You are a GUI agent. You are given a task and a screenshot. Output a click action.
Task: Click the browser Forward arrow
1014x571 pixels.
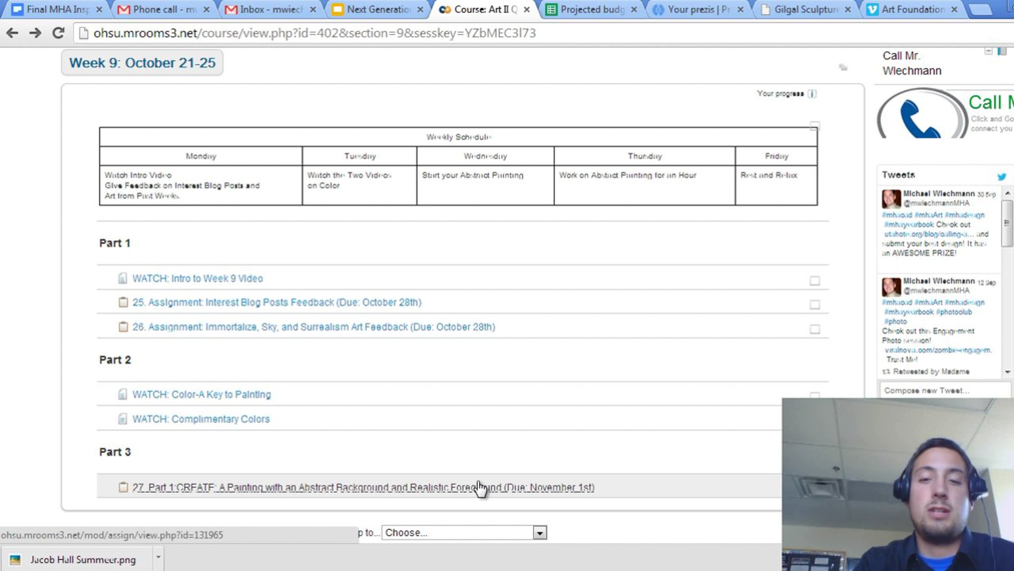[x=35, y=33]
